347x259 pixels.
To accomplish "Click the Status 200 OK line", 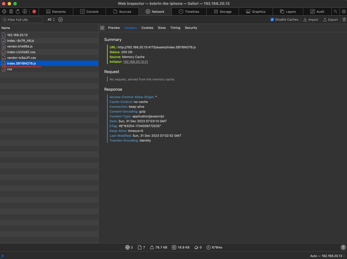I will point(121,52).
